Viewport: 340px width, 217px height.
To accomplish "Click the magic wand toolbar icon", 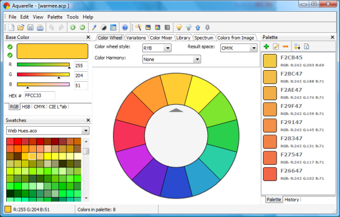I will point(138,27).
